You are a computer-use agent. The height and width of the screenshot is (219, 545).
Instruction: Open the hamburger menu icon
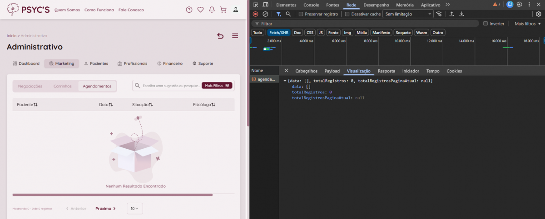pos(235,36)
